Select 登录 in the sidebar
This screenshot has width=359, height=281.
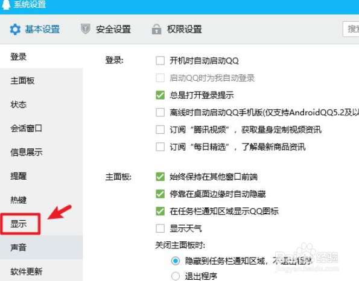click(41, 57)
